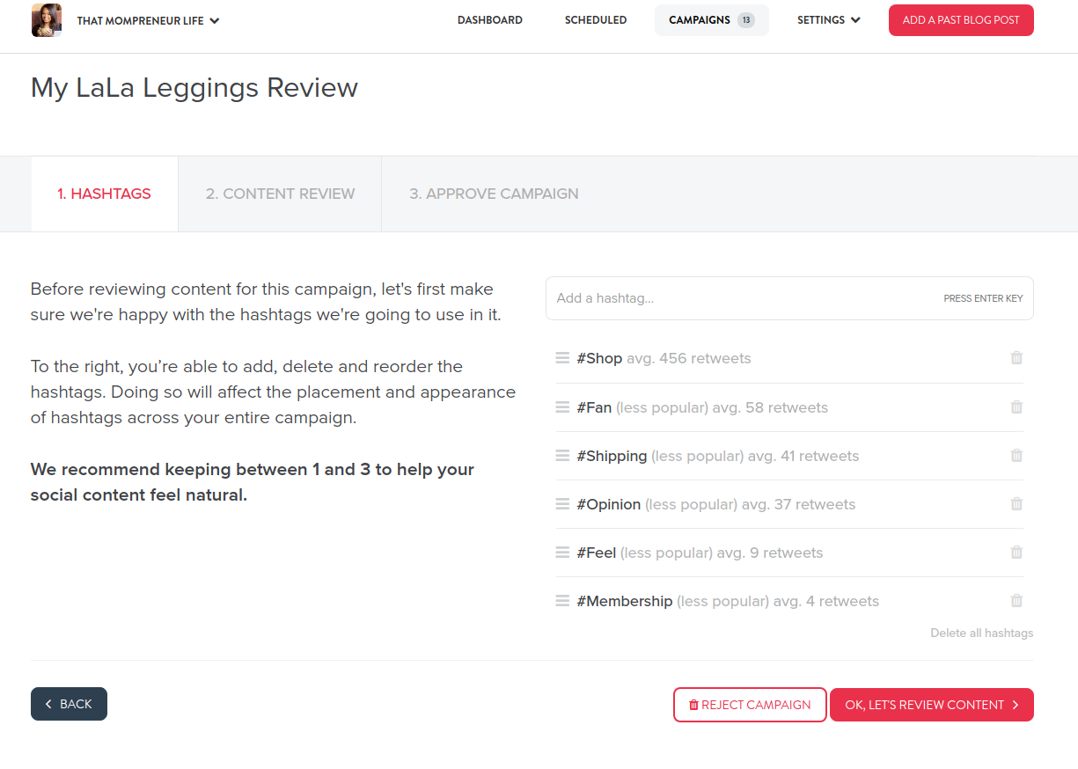Click OK, Let's Review Content button
Image resolution: width=1078 pixels, height=769 pixels.
(932, 705)
